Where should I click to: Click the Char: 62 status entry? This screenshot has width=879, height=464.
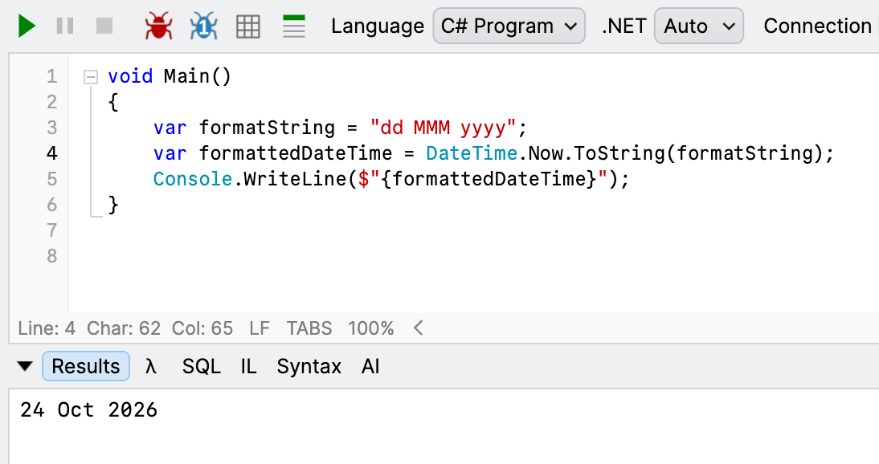pyautogui.click(x=123, y=328)
